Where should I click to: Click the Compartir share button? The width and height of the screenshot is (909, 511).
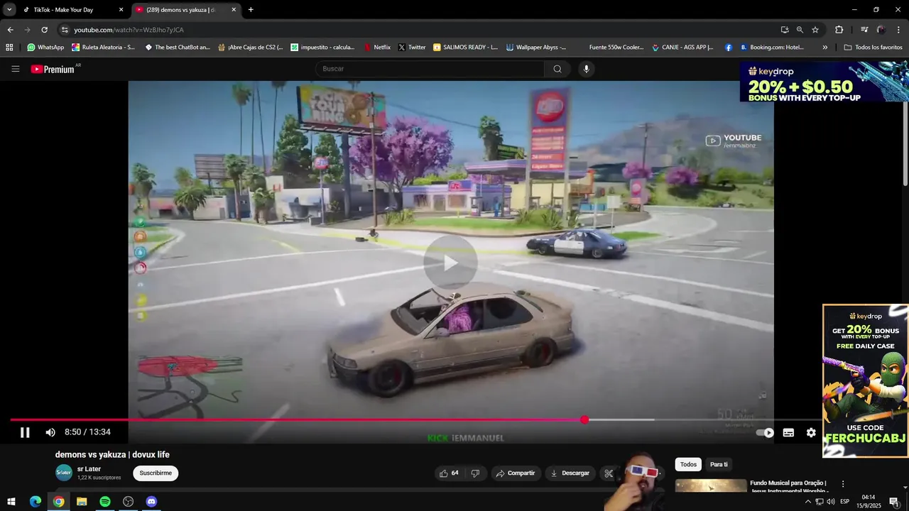(x=516, y=473)
